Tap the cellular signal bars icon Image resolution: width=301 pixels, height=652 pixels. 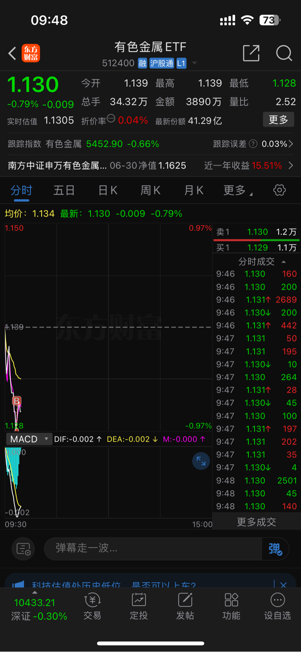(227, 20)
